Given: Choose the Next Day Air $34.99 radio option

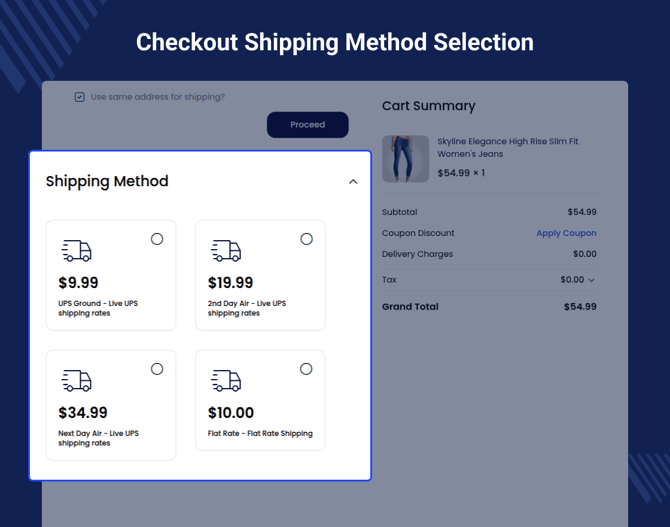Looking at the screenshot, I should click(x=157, y=369).
